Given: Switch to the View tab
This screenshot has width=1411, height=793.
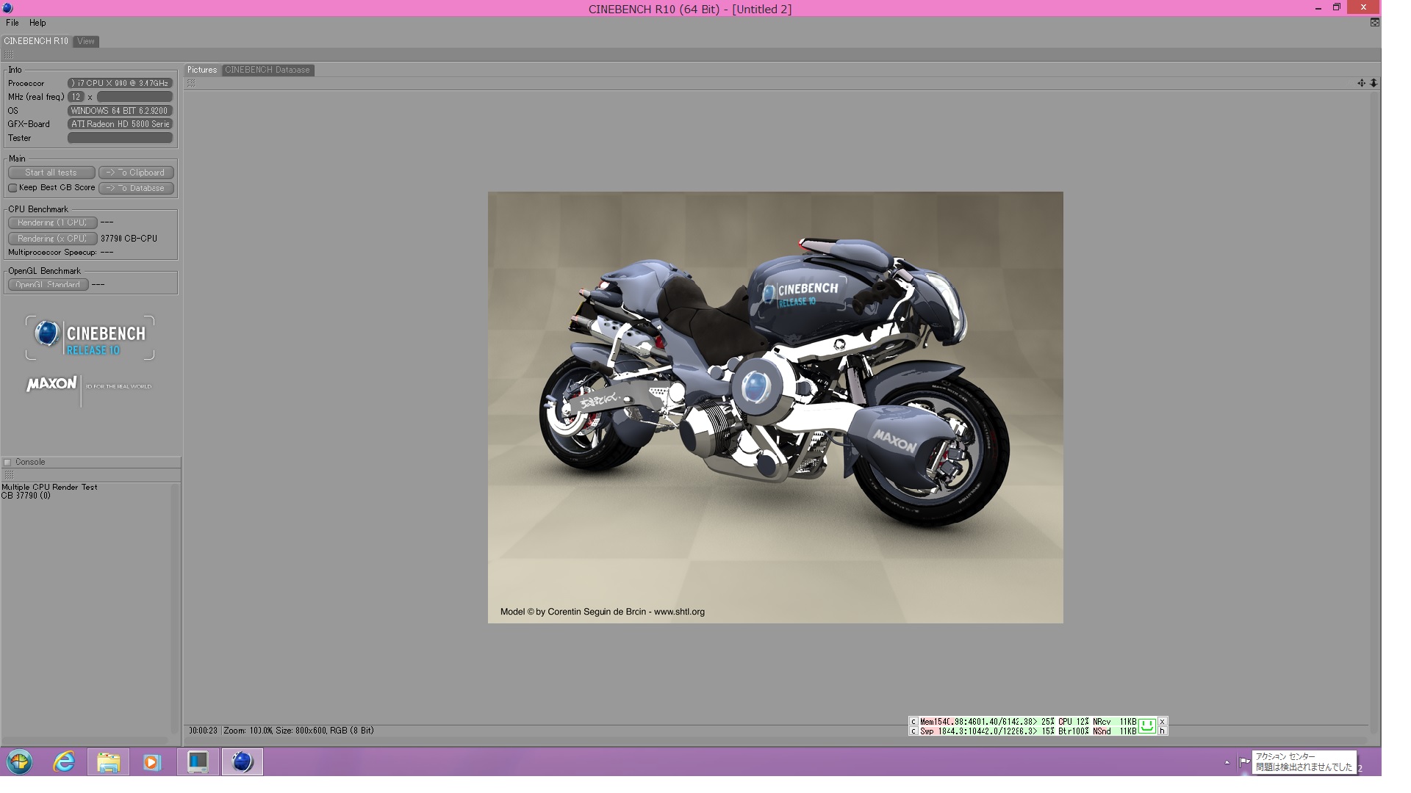Looking at the screenshot, I should tap(86, 41).
